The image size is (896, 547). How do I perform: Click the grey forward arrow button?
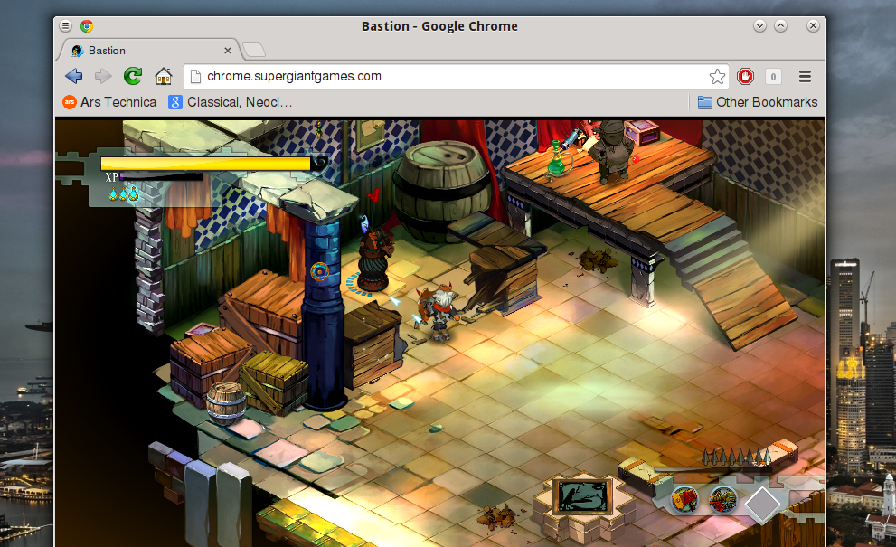[x=103, y=76]
